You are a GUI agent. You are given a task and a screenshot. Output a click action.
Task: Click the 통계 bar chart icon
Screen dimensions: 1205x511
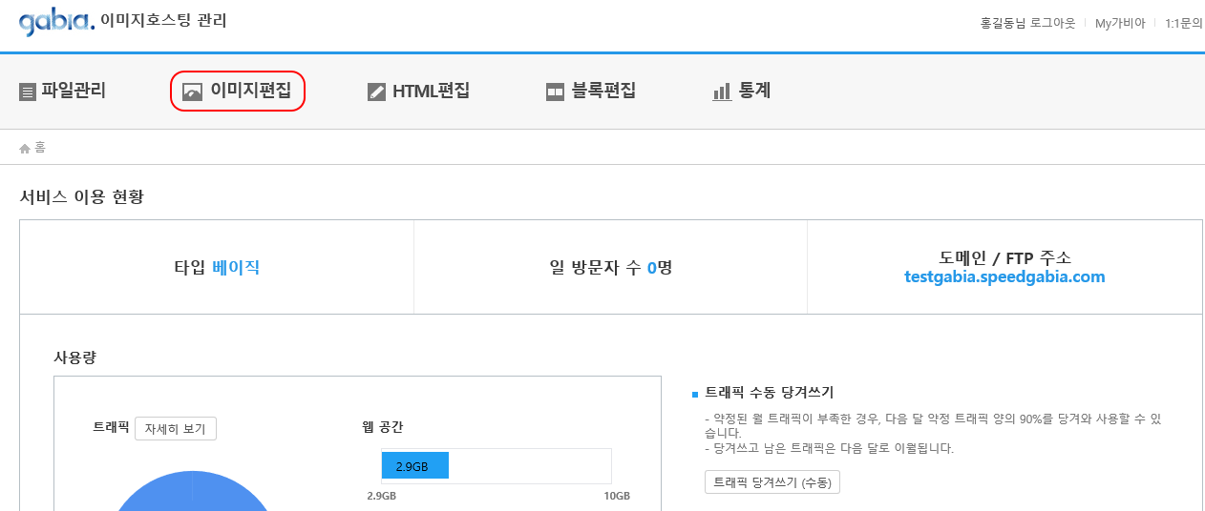(x=722, y=92)
